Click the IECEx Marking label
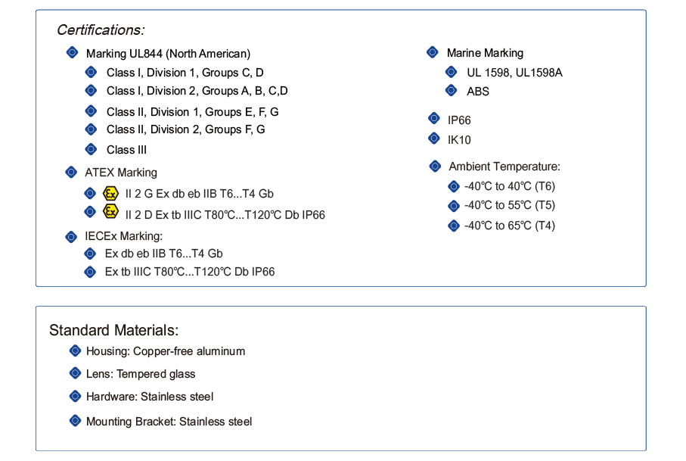686x461 pixels. coord(123,236)
